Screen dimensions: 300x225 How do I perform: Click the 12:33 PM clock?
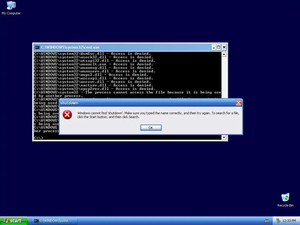coord(289,221)
